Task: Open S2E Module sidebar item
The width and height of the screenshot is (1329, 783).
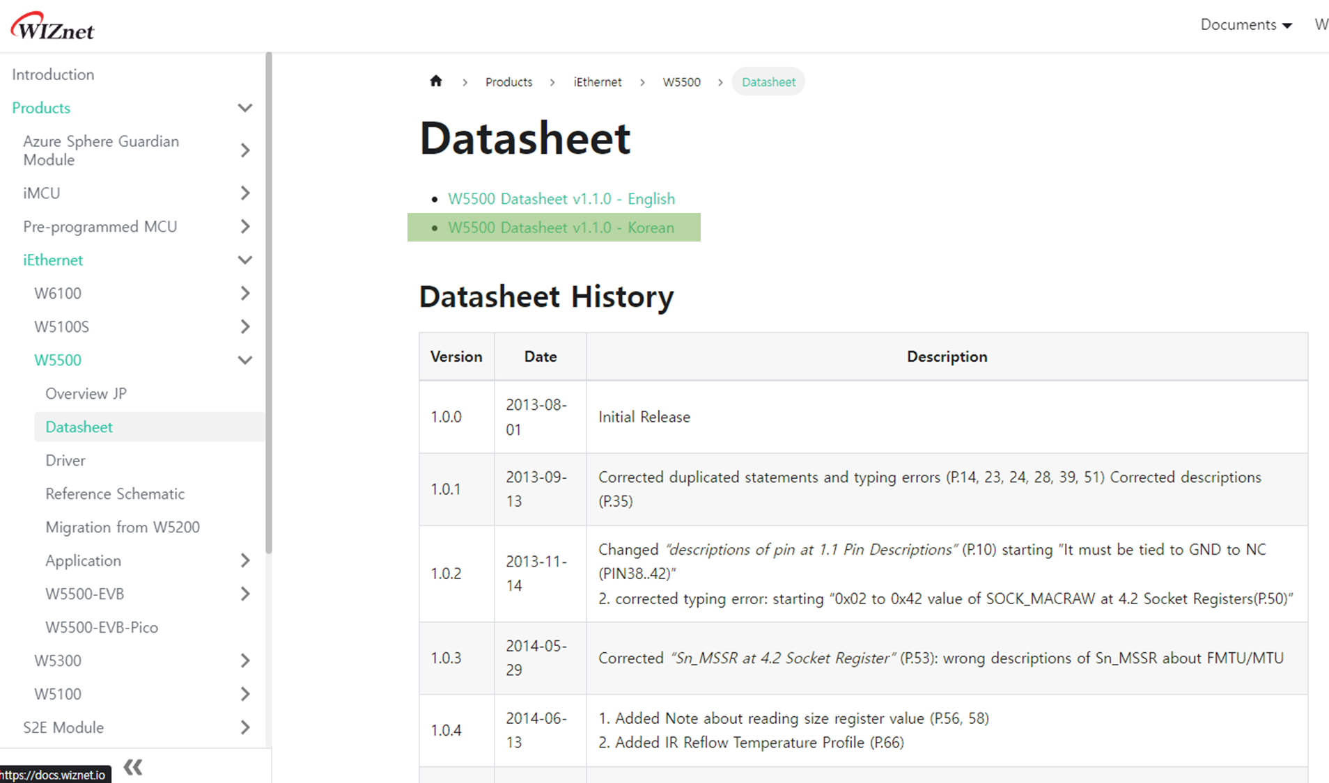Action: tap(63, 727)
